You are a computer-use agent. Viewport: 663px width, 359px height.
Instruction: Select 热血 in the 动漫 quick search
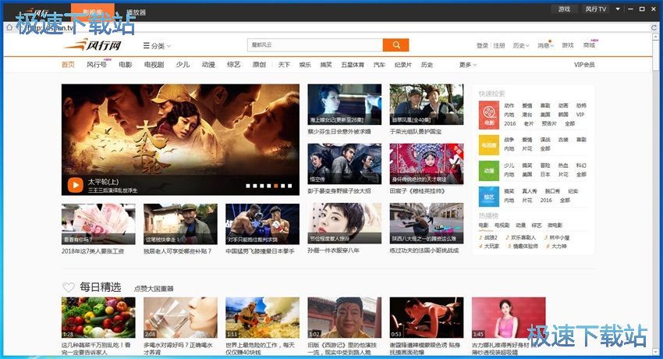(563, 165)
